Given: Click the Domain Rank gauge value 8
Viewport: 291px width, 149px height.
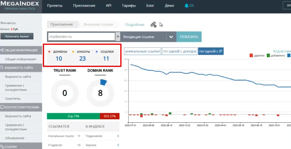Looking at the screenshot, I should [x=100, y=93].
